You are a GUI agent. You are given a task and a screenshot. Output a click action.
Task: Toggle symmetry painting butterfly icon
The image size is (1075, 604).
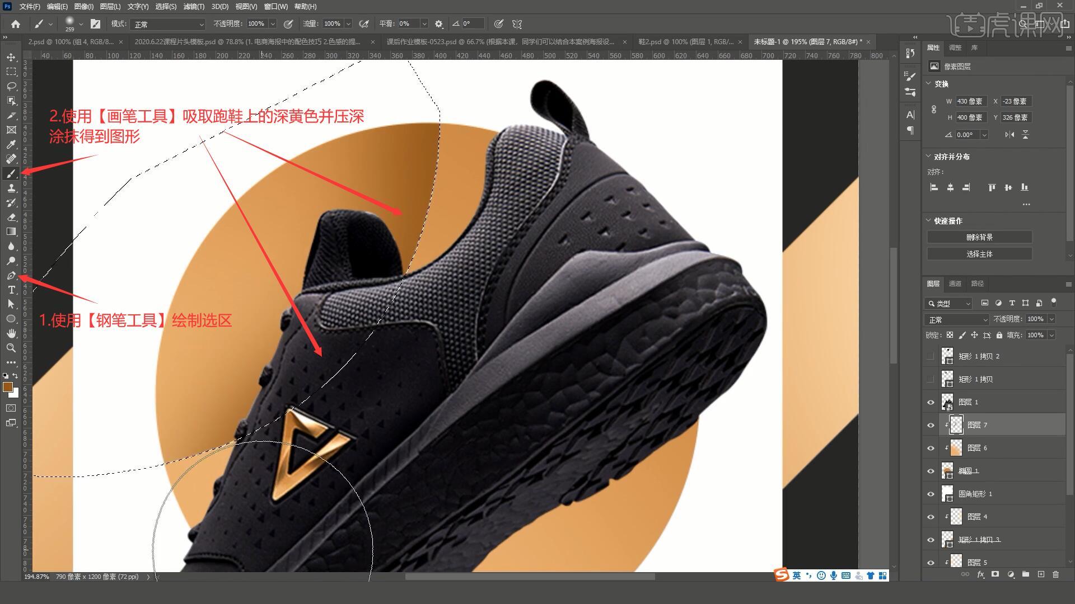click(517, 24)
